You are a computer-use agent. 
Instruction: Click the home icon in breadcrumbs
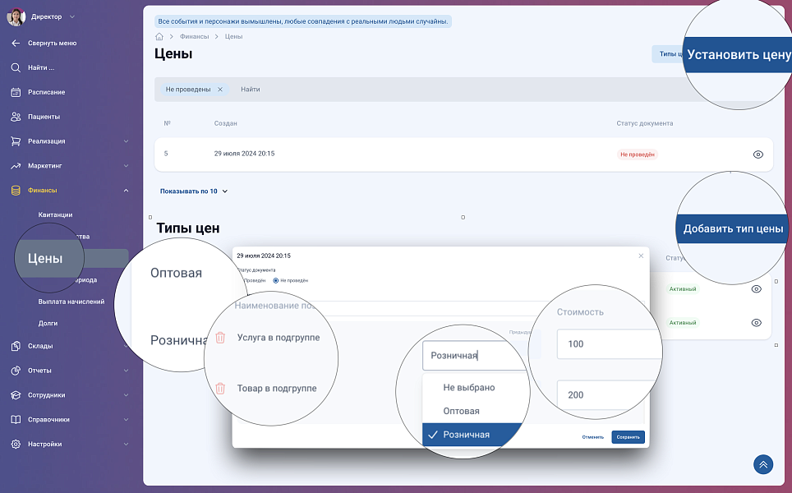point(159,37)
